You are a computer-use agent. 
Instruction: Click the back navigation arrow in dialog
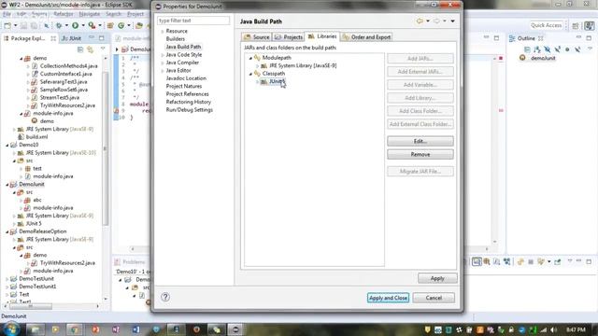[420, 21]
